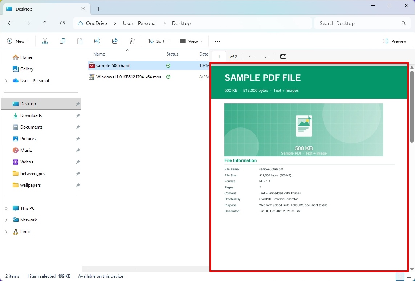Screen dimensions: 415x281
Task: Click the Rename icon in toolbar
Action: pos(97,41)
